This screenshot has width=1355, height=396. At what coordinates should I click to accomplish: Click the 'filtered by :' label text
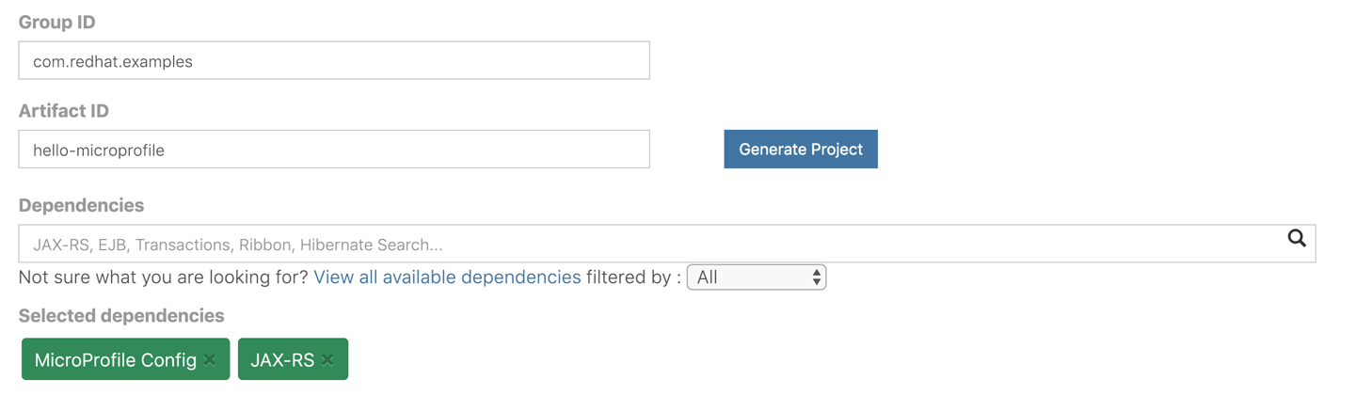tap(633, 277)
